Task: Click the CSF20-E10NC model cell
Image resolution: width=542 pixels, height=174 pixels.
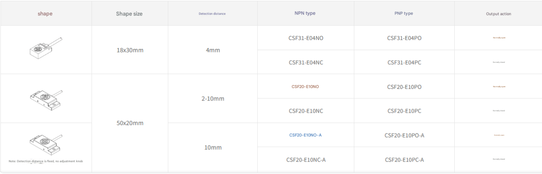Action: [x=306, y=111]
